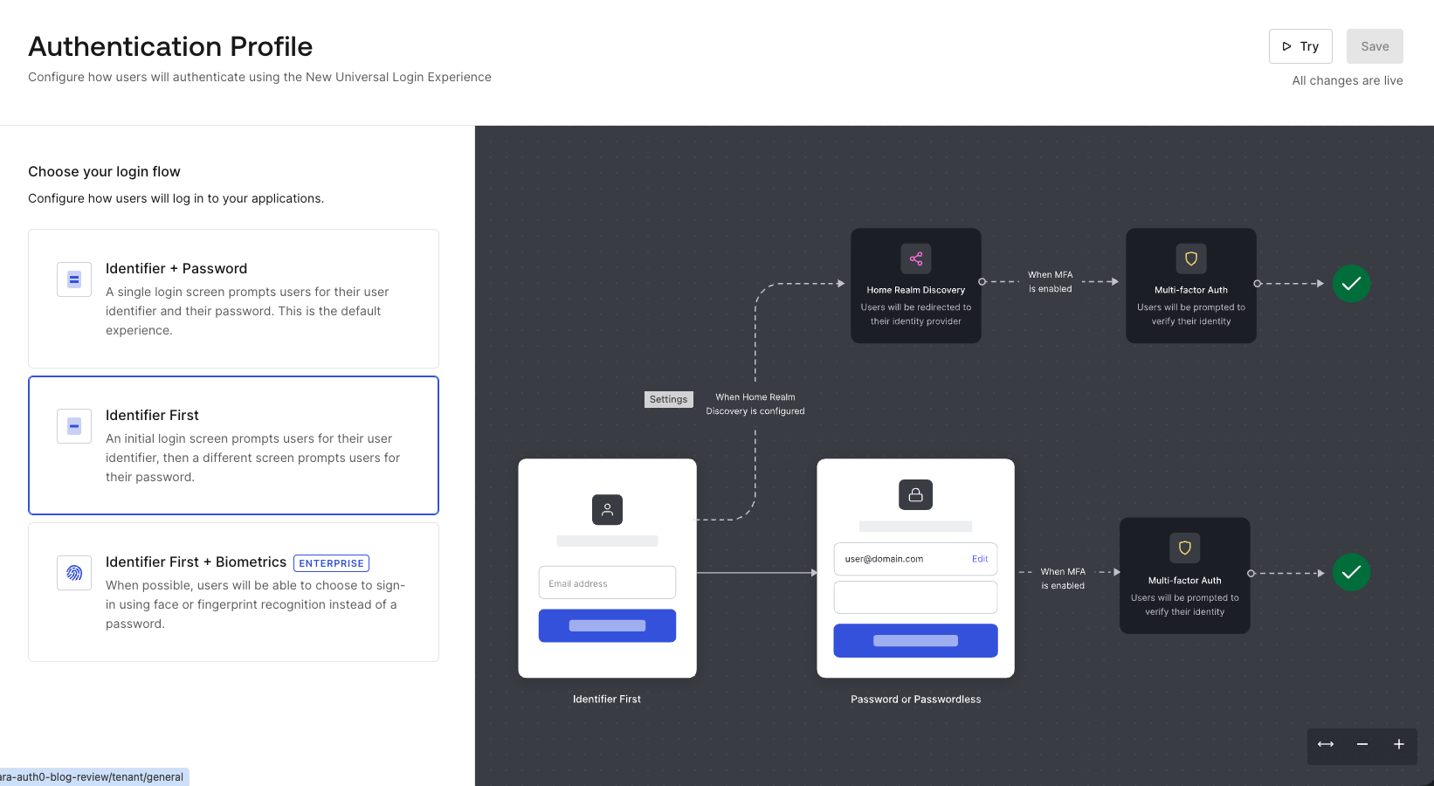Zoom out with the minus icon
Screen dimensions: 1434x786
1362,746
